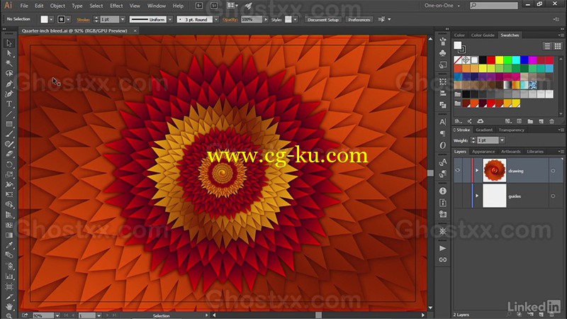The height and width of the screenshot is (319, 567).
Task: Click the orange Stroke link in control bar
Action: pos(83,20)
